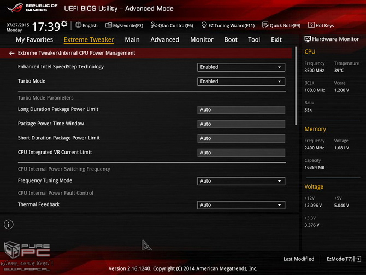This screenshot has width=366, height=275.
Task: Click the CPU temperature 39°C value
Action: 339,71
